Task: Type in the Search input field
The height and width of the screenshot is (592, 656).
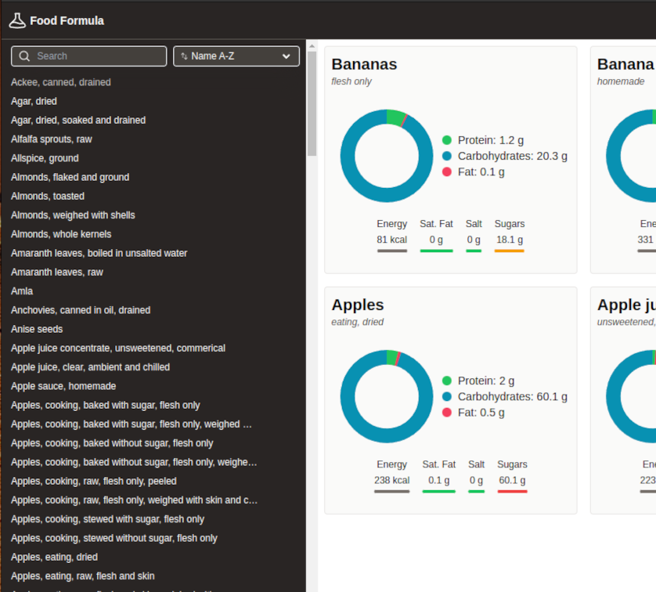Action: coord(98,56)
